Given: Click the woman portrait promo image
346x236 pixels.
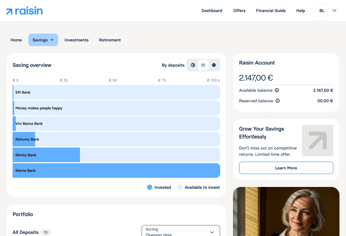Looking at the screenshot, I should (x=286, y=211).
